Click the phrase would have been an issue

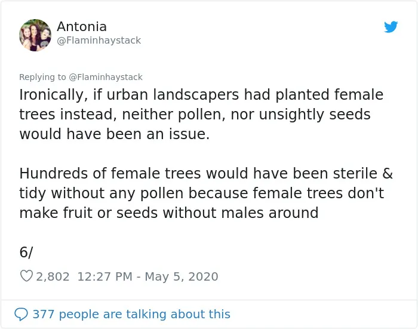(115, 134)
